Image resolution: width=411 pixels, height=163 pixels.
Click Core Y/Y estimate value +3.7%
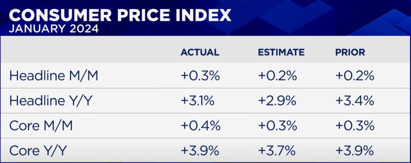point(277,151)
